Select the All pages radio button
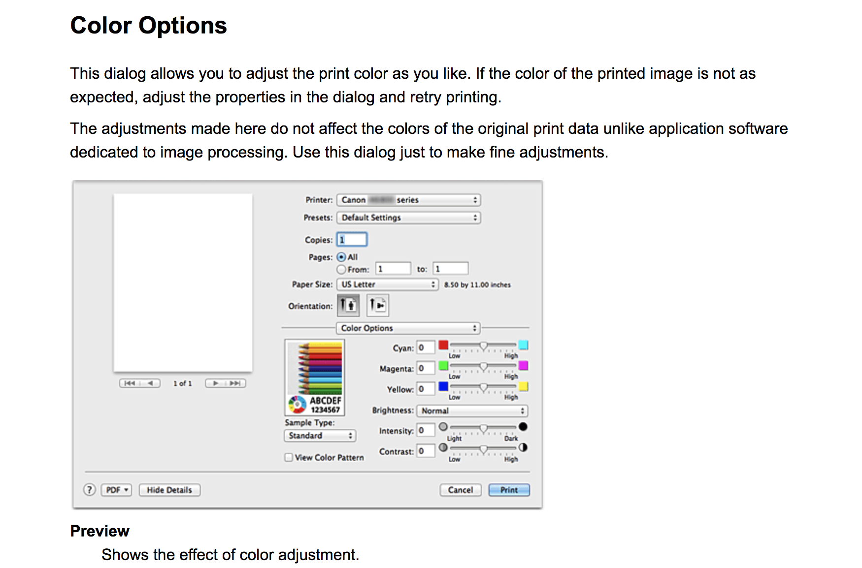Viewport: 862px width, 568px height. [341, 257]
